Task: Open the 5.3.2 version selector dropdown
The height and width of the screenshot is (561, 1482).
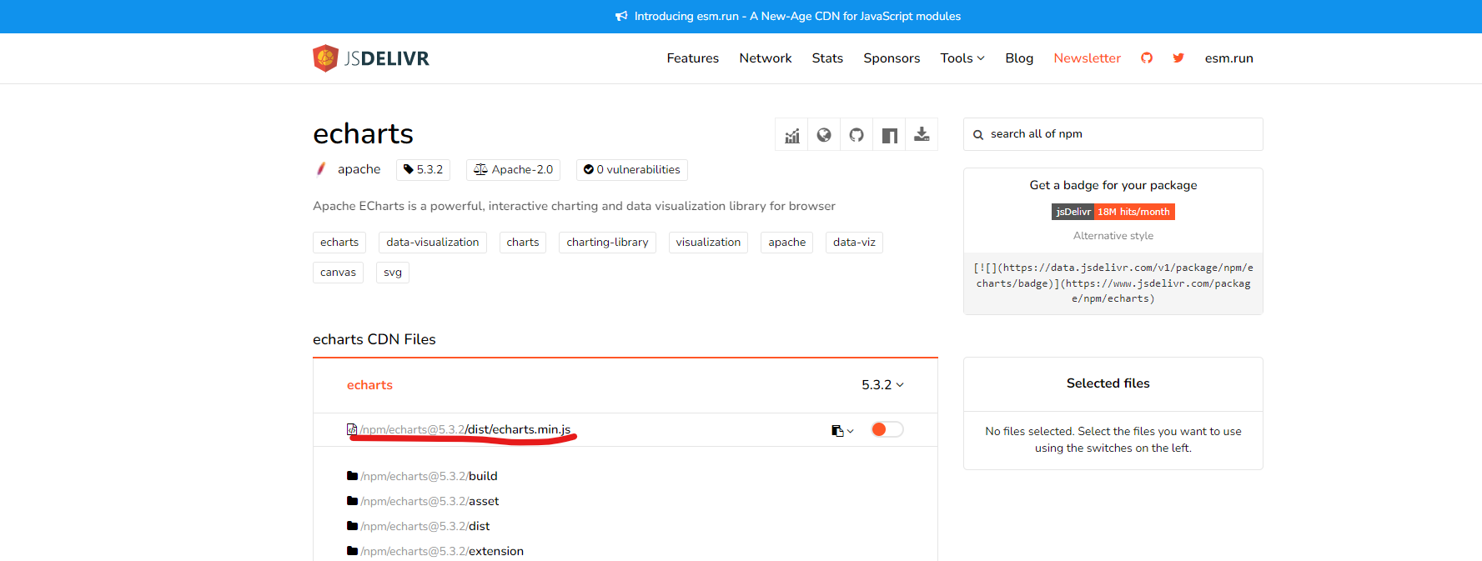Action: pos(882,385)
